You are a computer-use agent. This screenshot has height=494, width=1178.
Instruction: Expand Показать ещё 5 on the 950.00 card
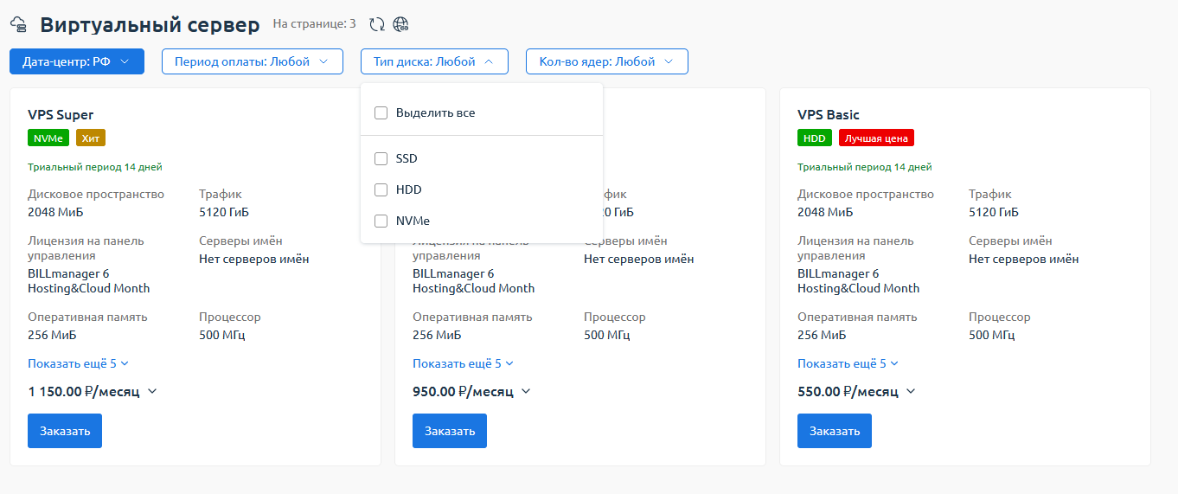click(463, 363)
